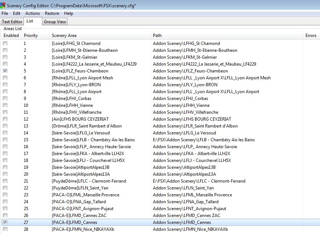
Task: Open the Help menu
Action: tap(68, 13)
